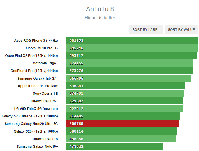Click the 595246 score bar
This screenshot has width=199, height=151.
[x=132, y=48]
